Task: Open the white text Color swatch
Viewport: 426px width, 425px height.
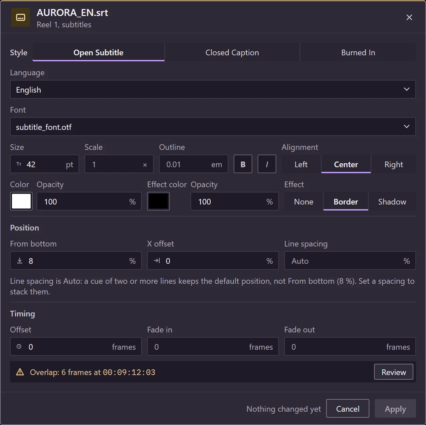Action: (21, 201)
